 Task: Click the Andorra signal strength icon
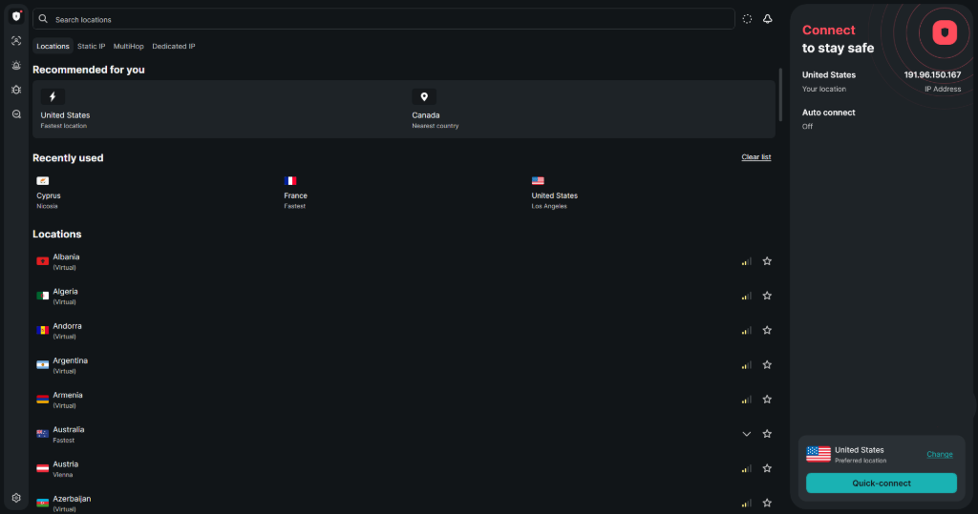746,331
